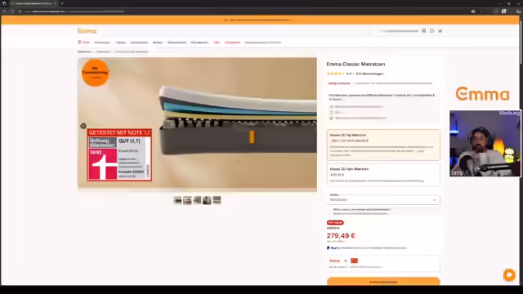Select the 400,00 € mattress option card
This screenshot has height=294, width=523.
point(383,174)
